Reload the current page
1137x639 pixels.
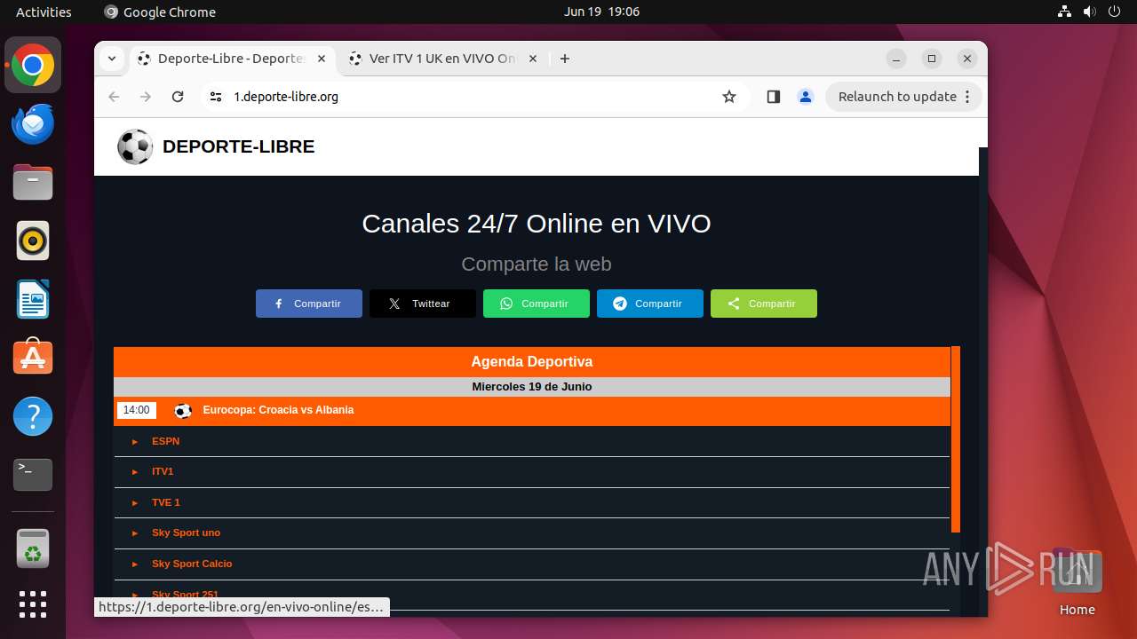[x=178, y=97]
